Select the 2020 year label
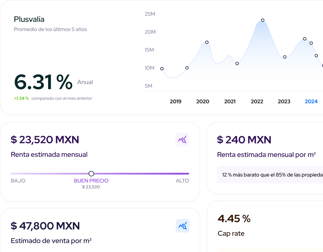This screenshot has width=323, height=252. point(203,101)
